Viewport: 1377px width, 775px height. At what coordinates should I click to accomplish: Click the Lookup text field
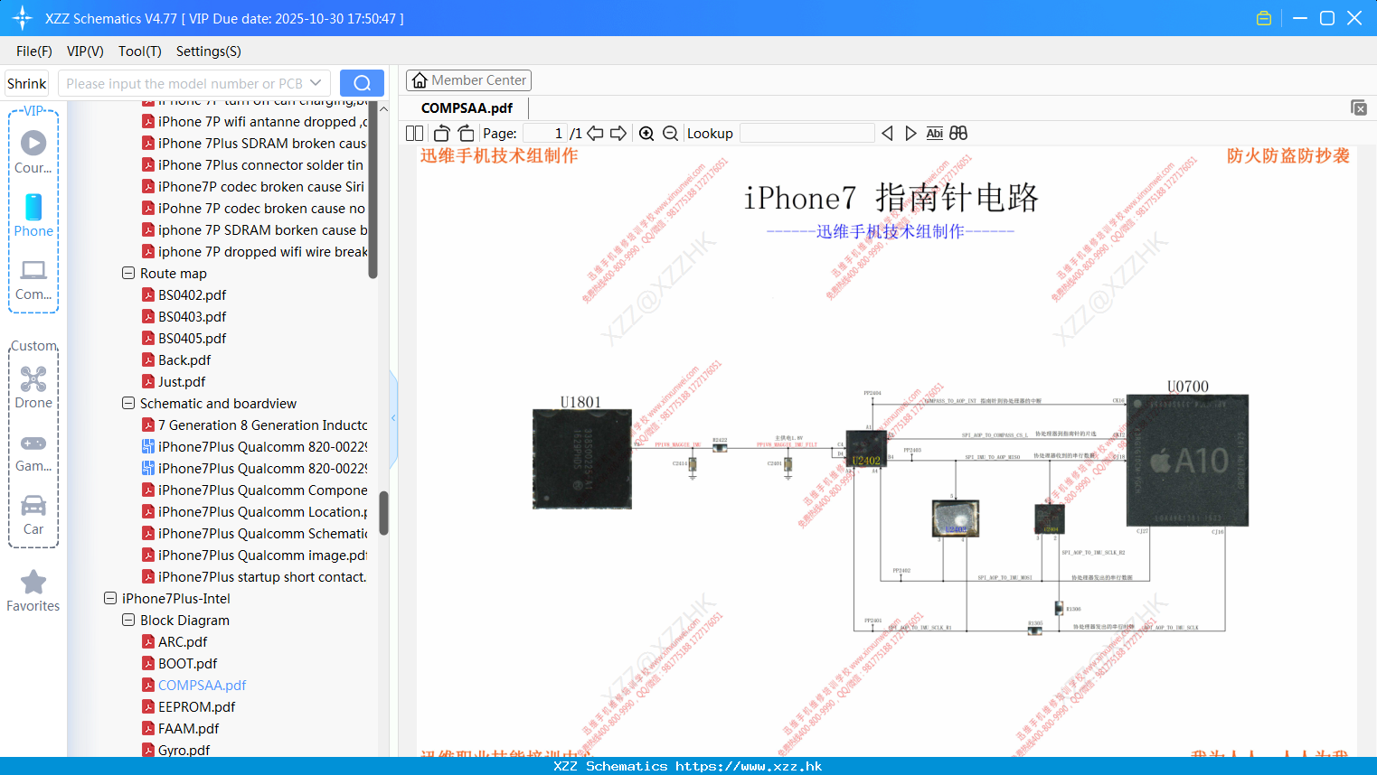coord(806,133)
